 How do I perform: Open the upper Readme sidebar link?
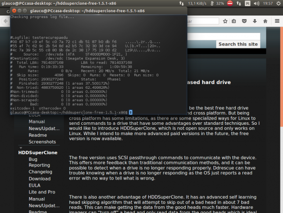[38, 135]
